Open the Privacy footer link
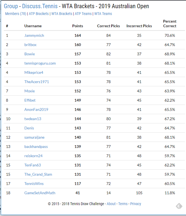This screenshot has height=216, width=186. point(136,204)
